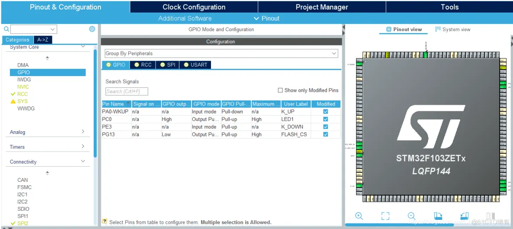Click the LED1 user label cell
513x229 pixels.
pos(296,119)
